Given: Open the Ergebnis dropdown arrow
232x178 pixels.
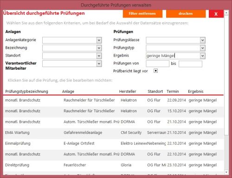Looking at the screenshot, I should [203, 56].
